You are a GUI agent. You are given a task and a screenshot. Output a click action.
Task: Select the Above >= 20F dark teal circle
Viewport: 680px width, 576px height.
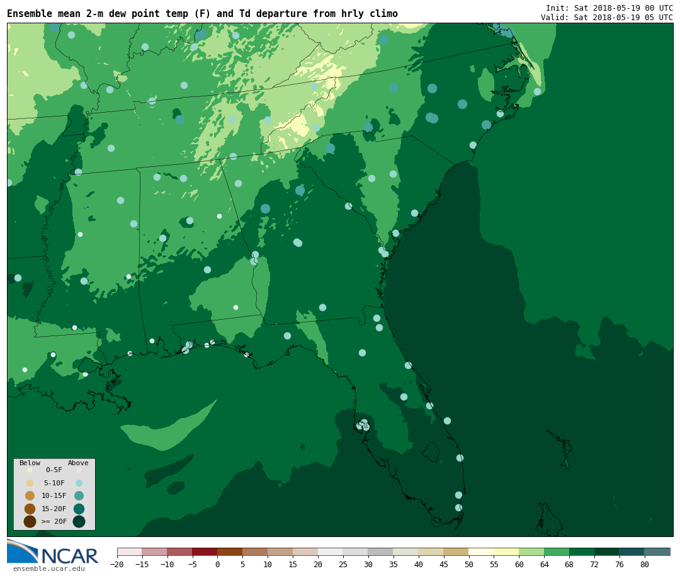pos(79,521)
